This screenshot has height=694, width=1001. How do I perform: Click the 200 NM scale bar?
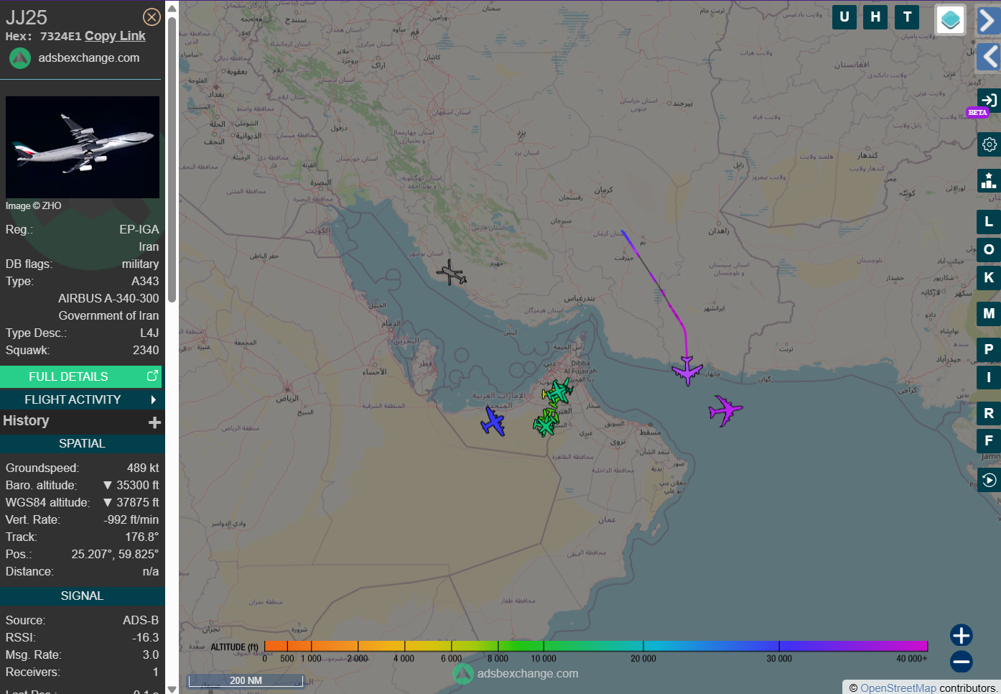click(246, 680)
